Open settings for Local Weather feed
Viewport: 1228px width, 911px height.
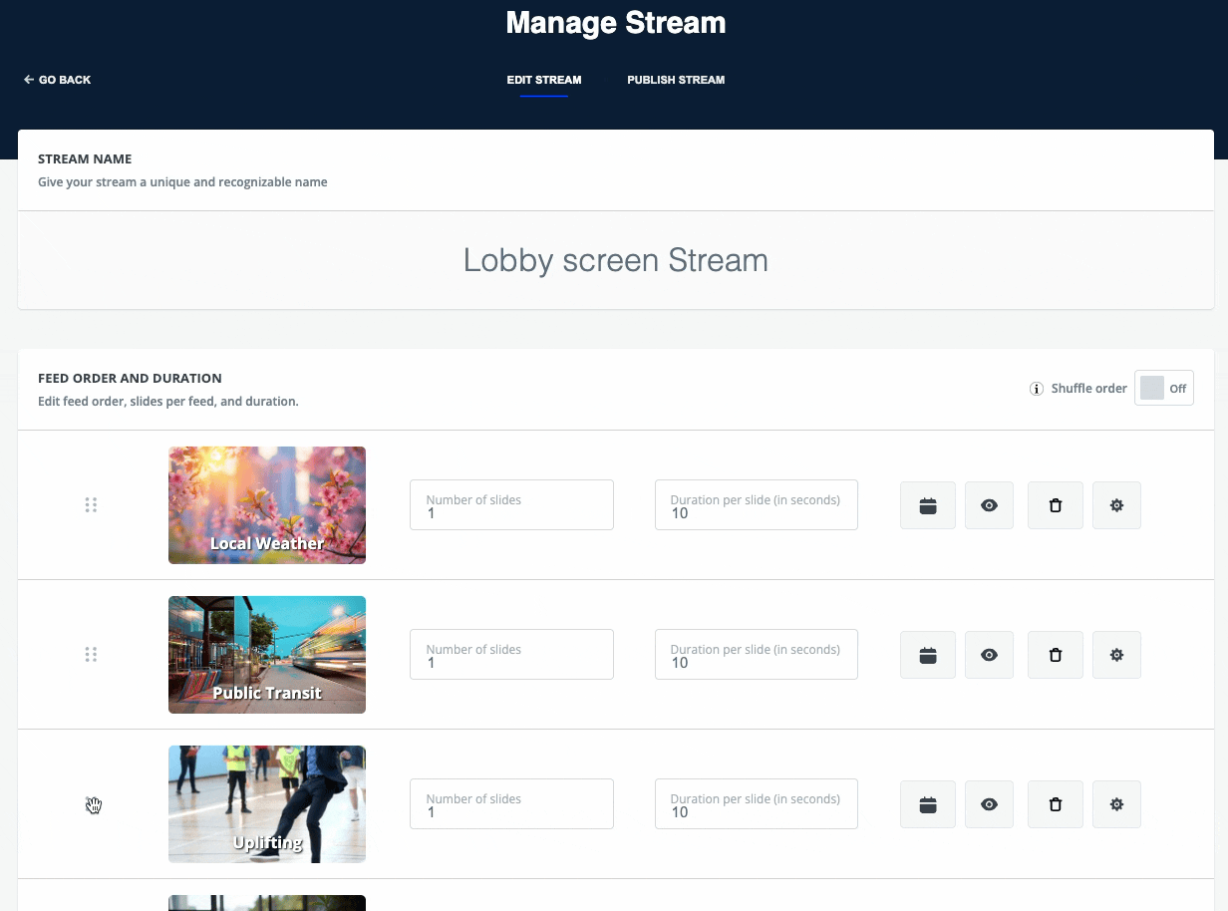tap(1117, 505)
